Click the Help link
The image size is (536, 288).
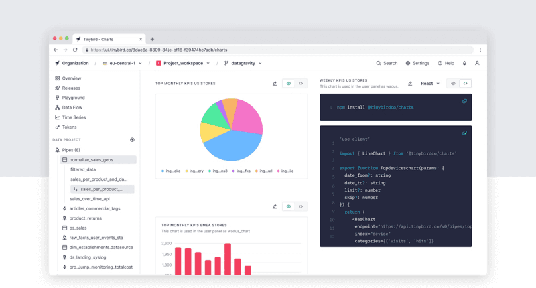pyautogui.click(x=446, y=63)
